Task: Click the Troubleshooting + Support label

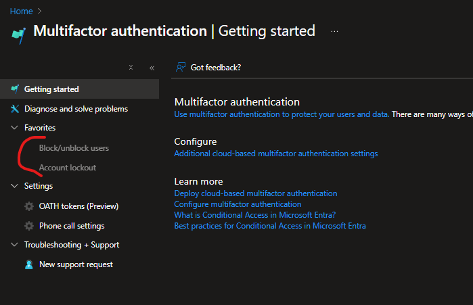Action: coord(72,245)
